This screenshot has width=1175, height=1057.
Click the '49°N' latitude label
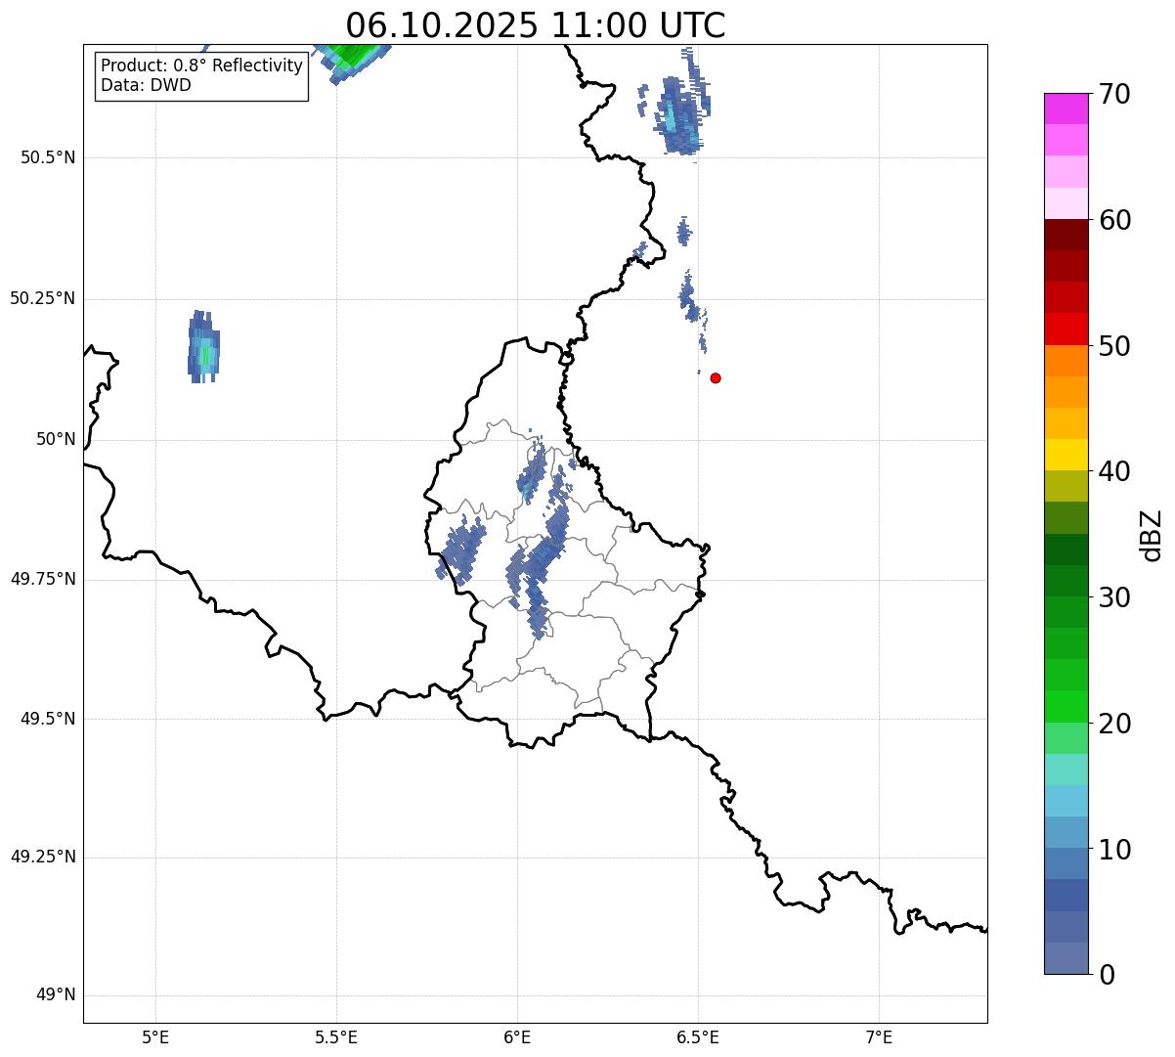(x=56, y=995)
